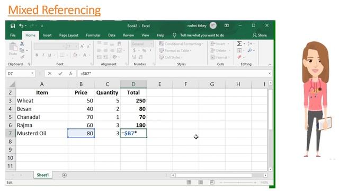
Task: Click the formula bar text =$B7*
Action: pyautogui.click(x=86, y=74)
